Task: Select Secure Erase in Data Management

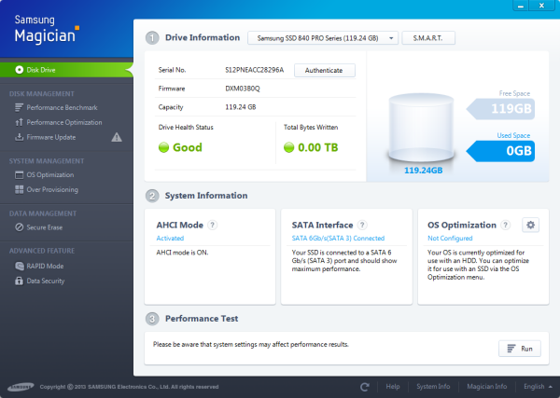Action: click(47, 226)
